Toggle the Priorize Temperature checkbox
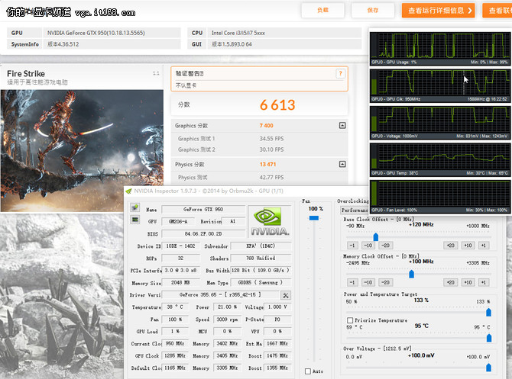This screenshot has width=512, height=379. point(350,320)
